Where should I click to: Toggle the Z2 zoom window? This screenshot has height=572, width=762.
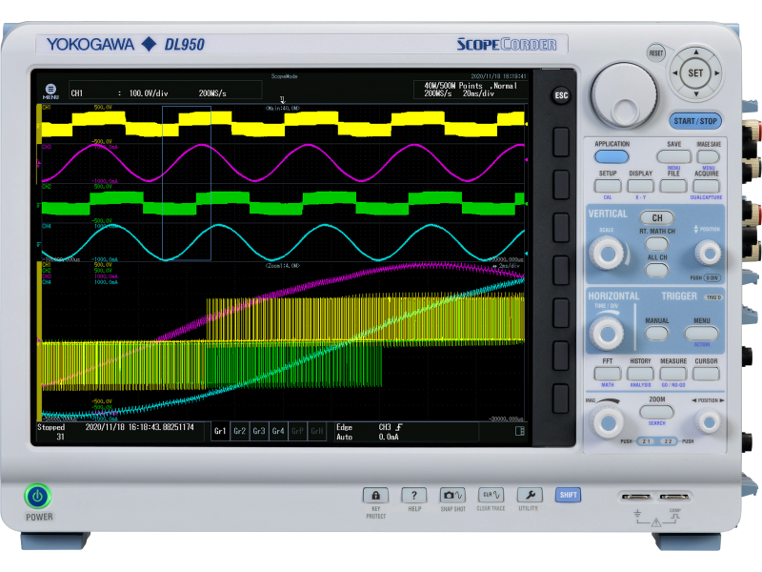click(x=669, y=441)
